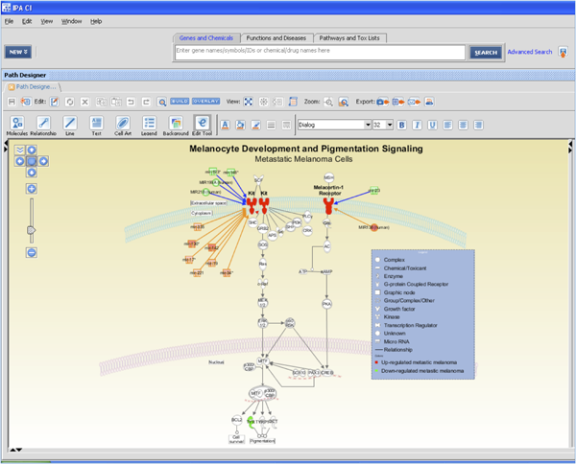
Task: Open the Help menu
Action: pos(96,21)
